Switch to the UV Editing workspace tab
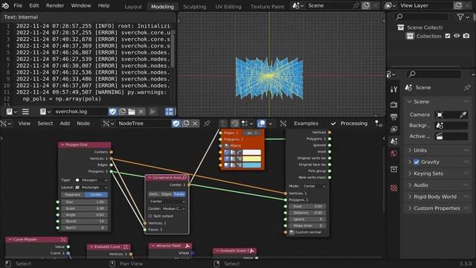Viewport: 476px width, 268px height. point(228,7)
